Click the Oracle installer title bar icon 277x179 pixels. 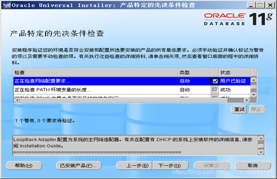tap(6, 5)
